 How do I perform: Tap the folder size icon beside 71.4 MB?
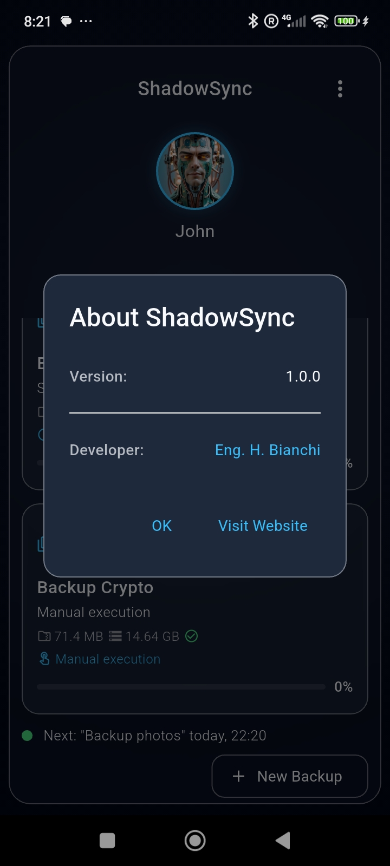click(44, 637)
